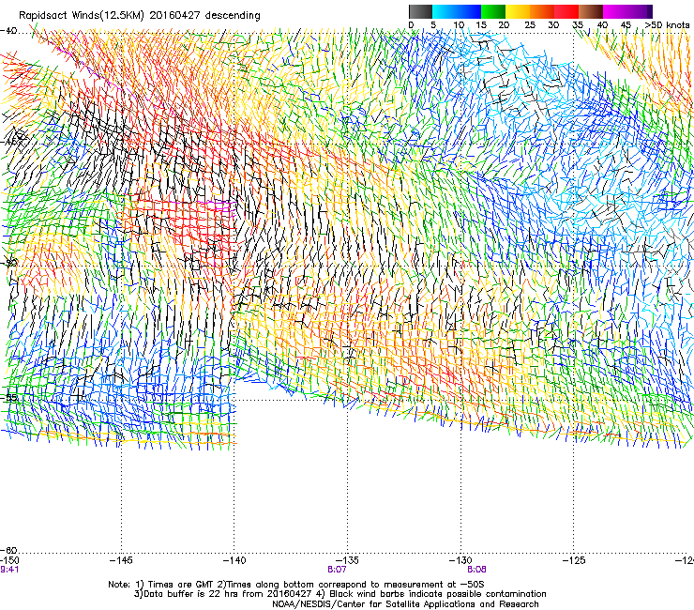
Task: Click the -55 latitude axis label
Action: point(8,397)
